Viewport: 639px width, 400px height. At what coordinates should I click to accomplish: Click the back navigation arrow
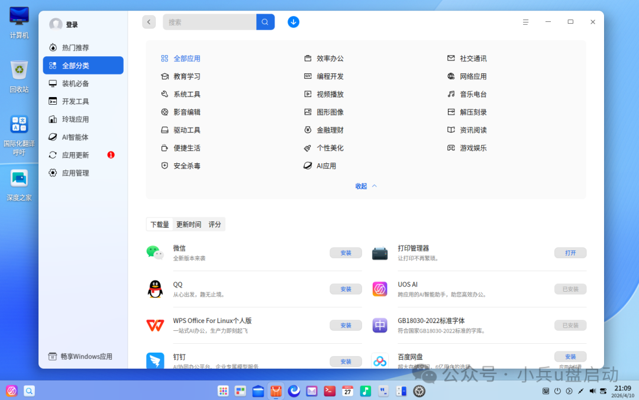149,22
